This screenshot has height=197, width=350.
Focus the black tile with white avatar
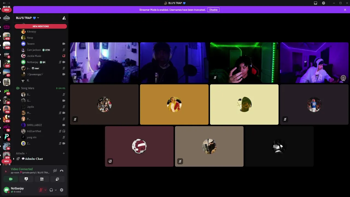point(279,146)
